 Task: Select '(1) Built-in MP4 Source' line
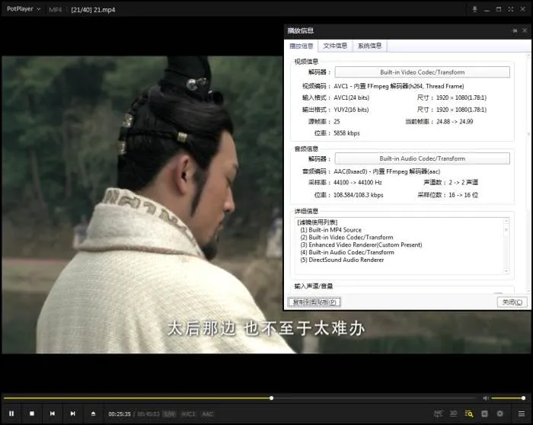[330, 230]
